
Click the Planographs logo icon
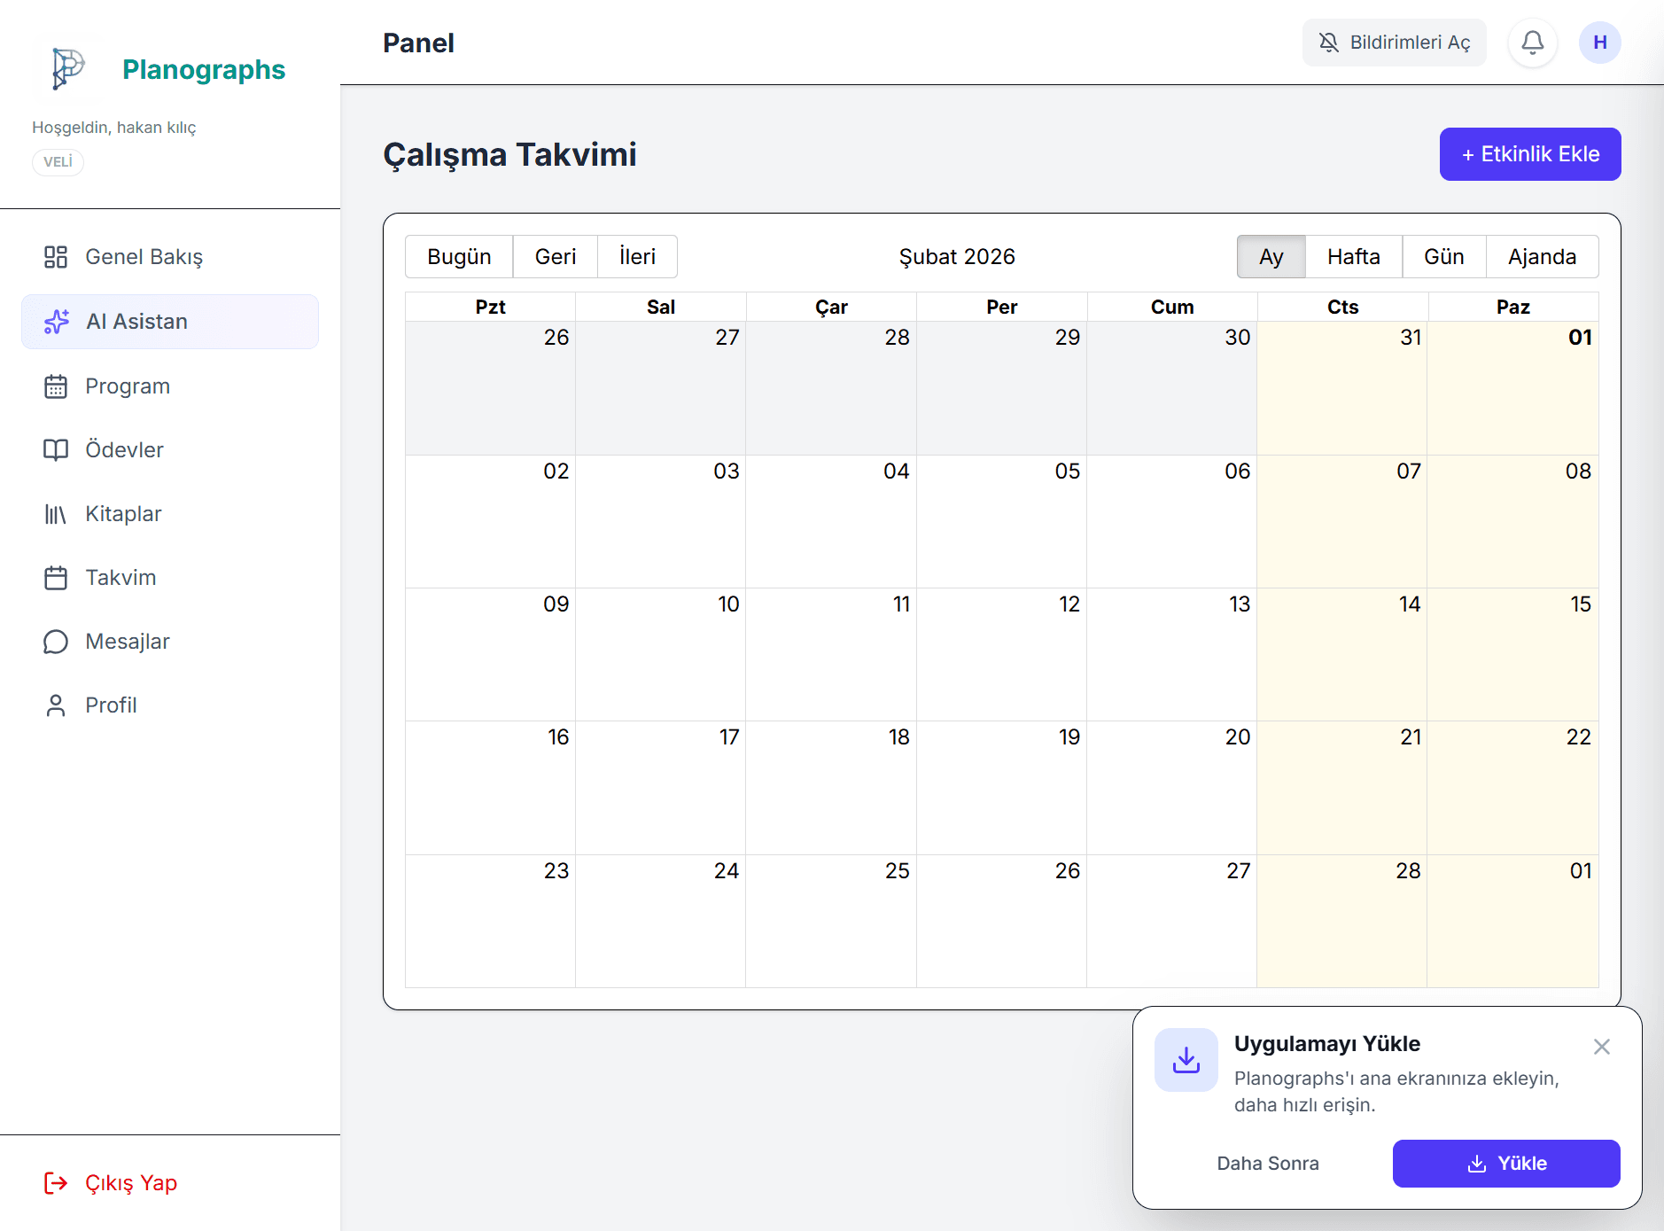pyautogui.click(x=67, y=68)
